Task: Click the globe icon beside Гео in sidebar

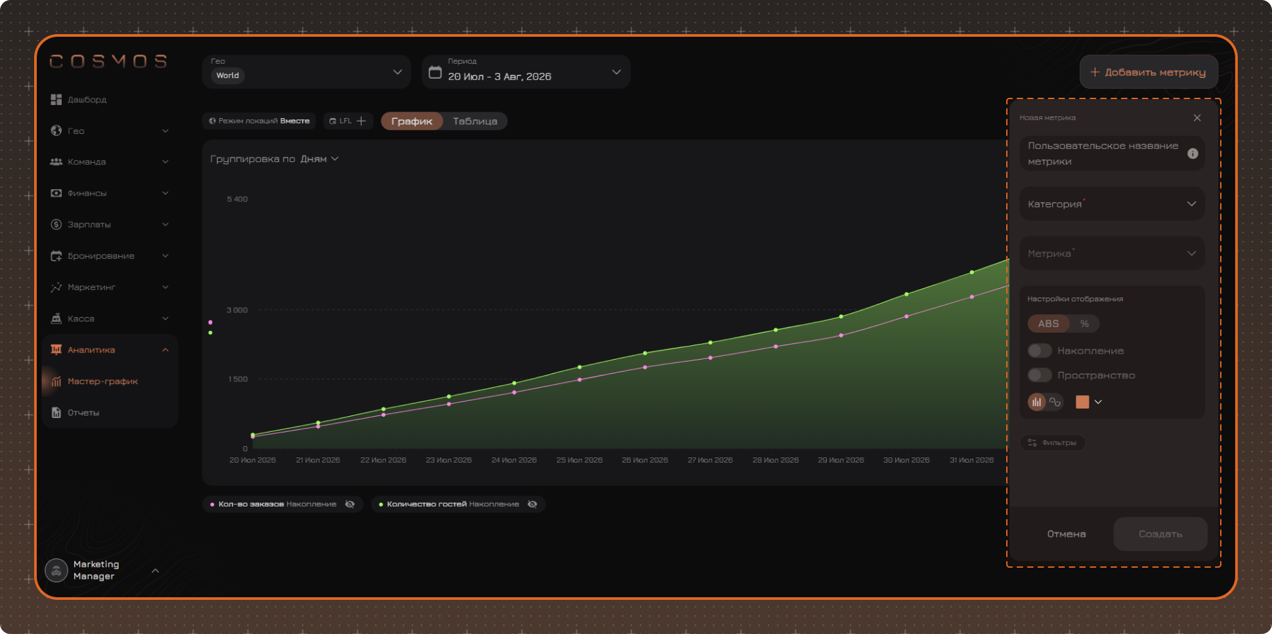Action: point(56,131)
